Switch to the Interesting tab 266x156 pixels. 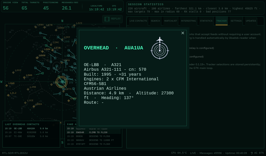pyautogui.click(x=188, y=21)
